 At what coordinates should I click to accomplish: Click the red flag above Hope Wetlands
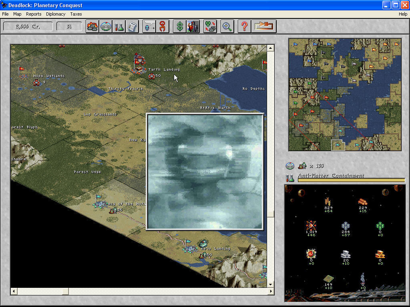point(22,69)
